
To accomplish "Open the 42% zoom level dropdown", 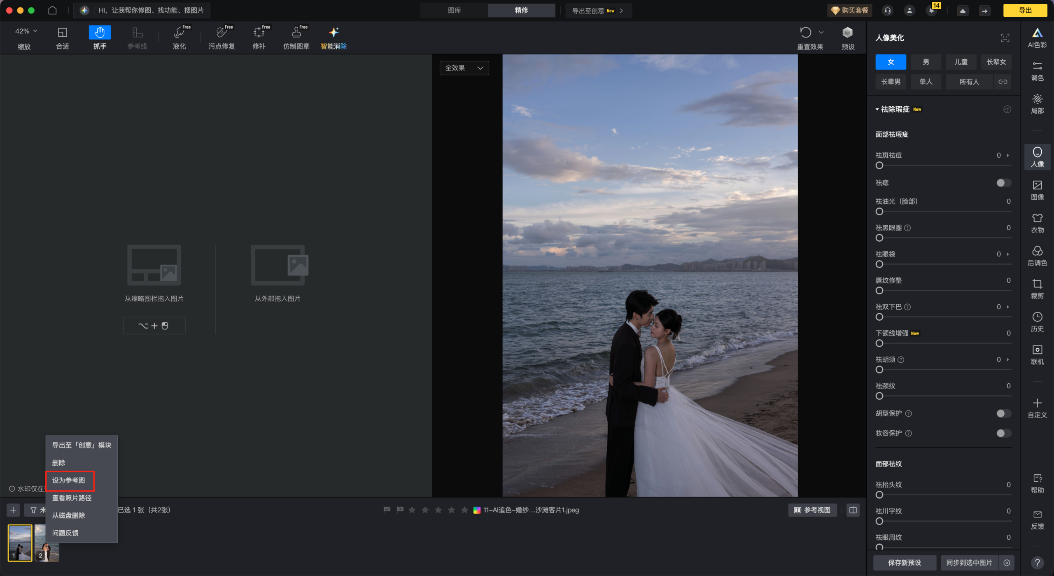I will point(26,31).
